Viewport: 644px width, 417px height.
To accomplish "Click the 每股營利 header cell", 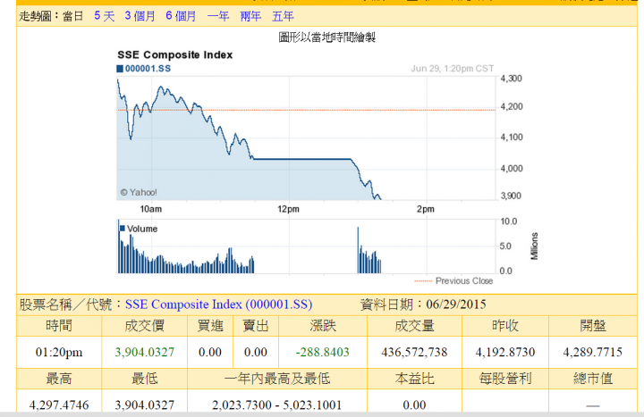I will 505,379.
